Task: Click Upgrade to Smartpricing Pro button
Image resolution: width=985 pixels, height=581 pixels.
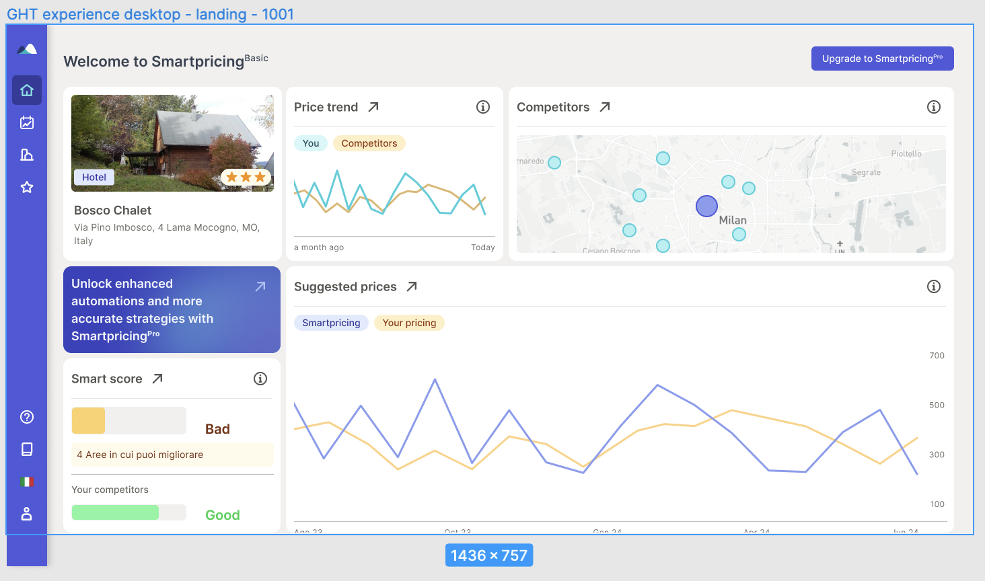Action: tap(883, 59)
